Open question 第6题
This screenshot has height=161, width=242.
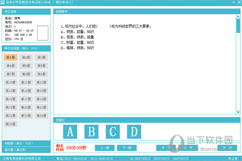[42, 66]
